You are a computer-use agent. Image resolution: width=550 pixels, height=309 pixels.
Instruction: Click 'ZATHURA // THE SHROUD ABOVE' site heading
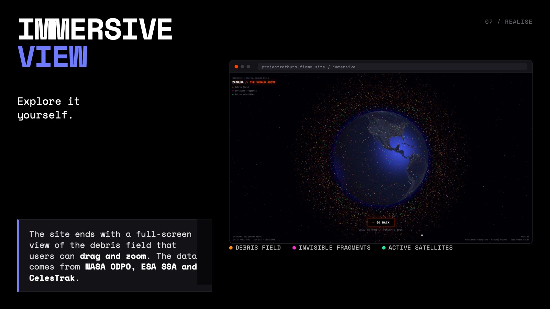254,82
